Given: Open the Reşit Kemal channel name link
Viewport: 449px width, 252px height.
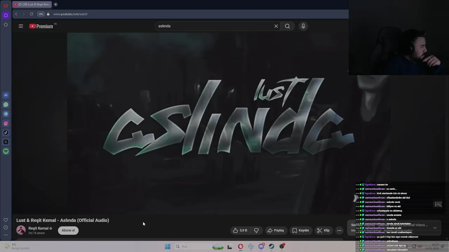Looking at the screenshot, I should [38, 228].
